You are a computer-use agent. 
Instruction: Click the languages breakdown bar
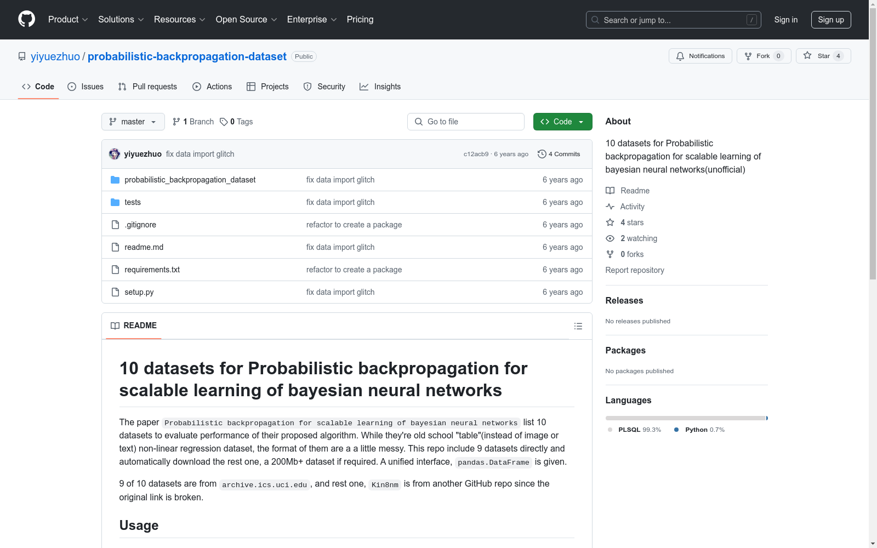[x=687, y=418]
